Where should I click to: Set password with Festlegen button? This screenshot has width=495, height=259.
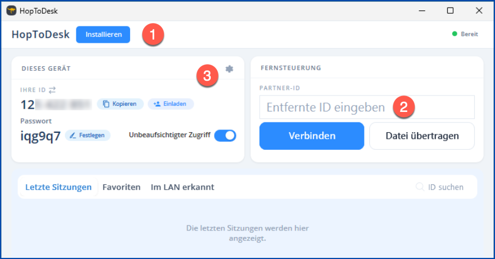click(x=87, y=135)
